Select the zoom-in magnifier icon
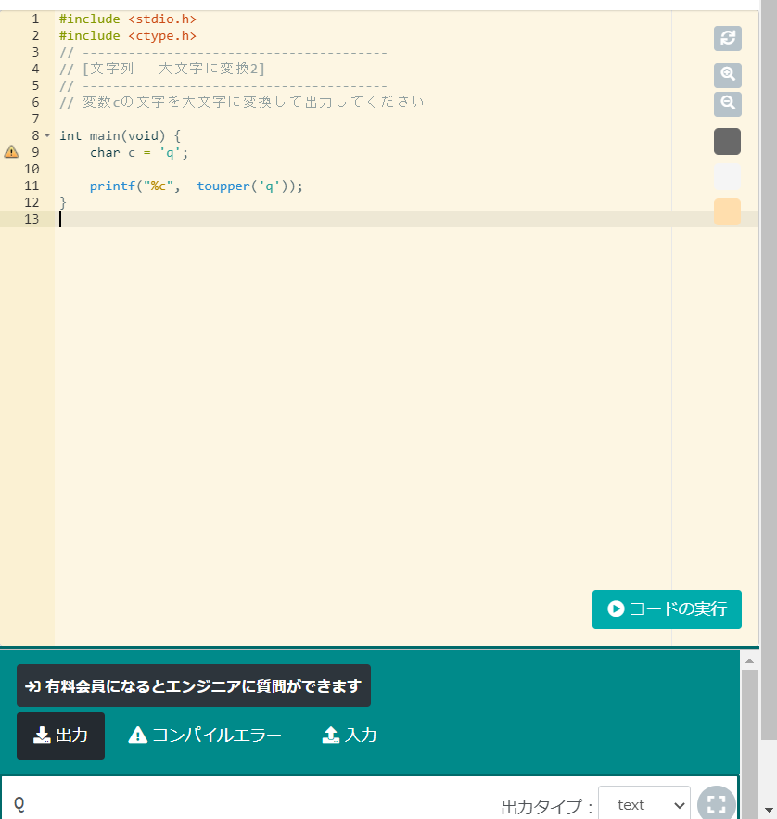 tap(727, 75)
